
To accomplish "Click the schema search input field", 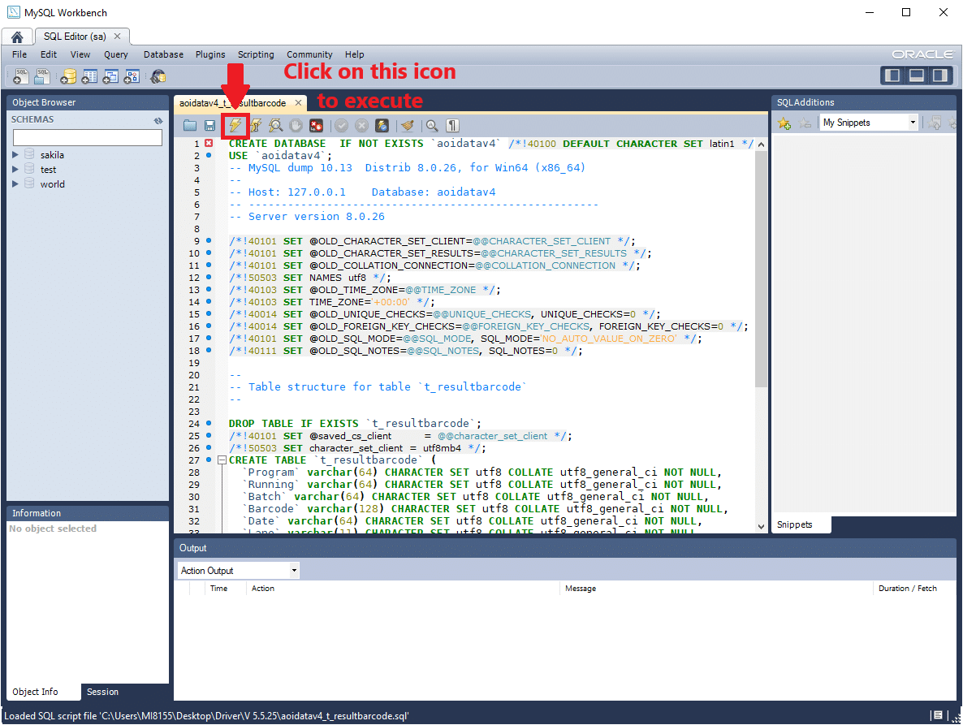I will point(87,137).
